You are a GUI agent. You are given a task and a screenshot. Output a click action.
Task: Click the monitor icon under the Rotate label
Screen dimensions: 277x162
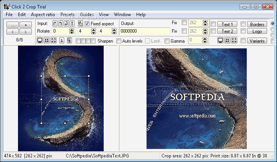[x=40, y=40]
